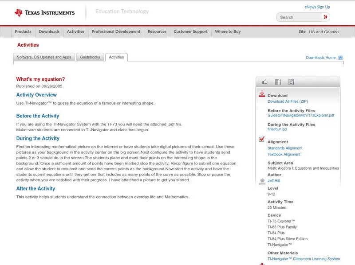Share the activity via Twitter icon
This screenshot has width=355, height=265.
(291, 82)
